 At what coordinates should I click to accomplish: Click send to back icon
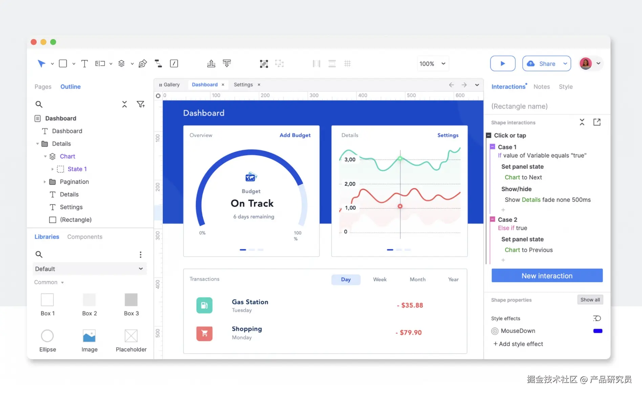pyautogui.click(x=227, y=64)
